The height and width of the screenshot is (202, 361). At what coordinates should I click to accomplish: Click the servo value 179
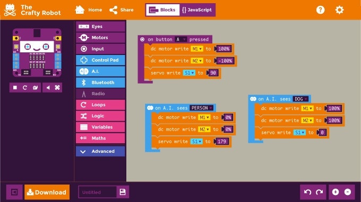click(x=222, y=142)
